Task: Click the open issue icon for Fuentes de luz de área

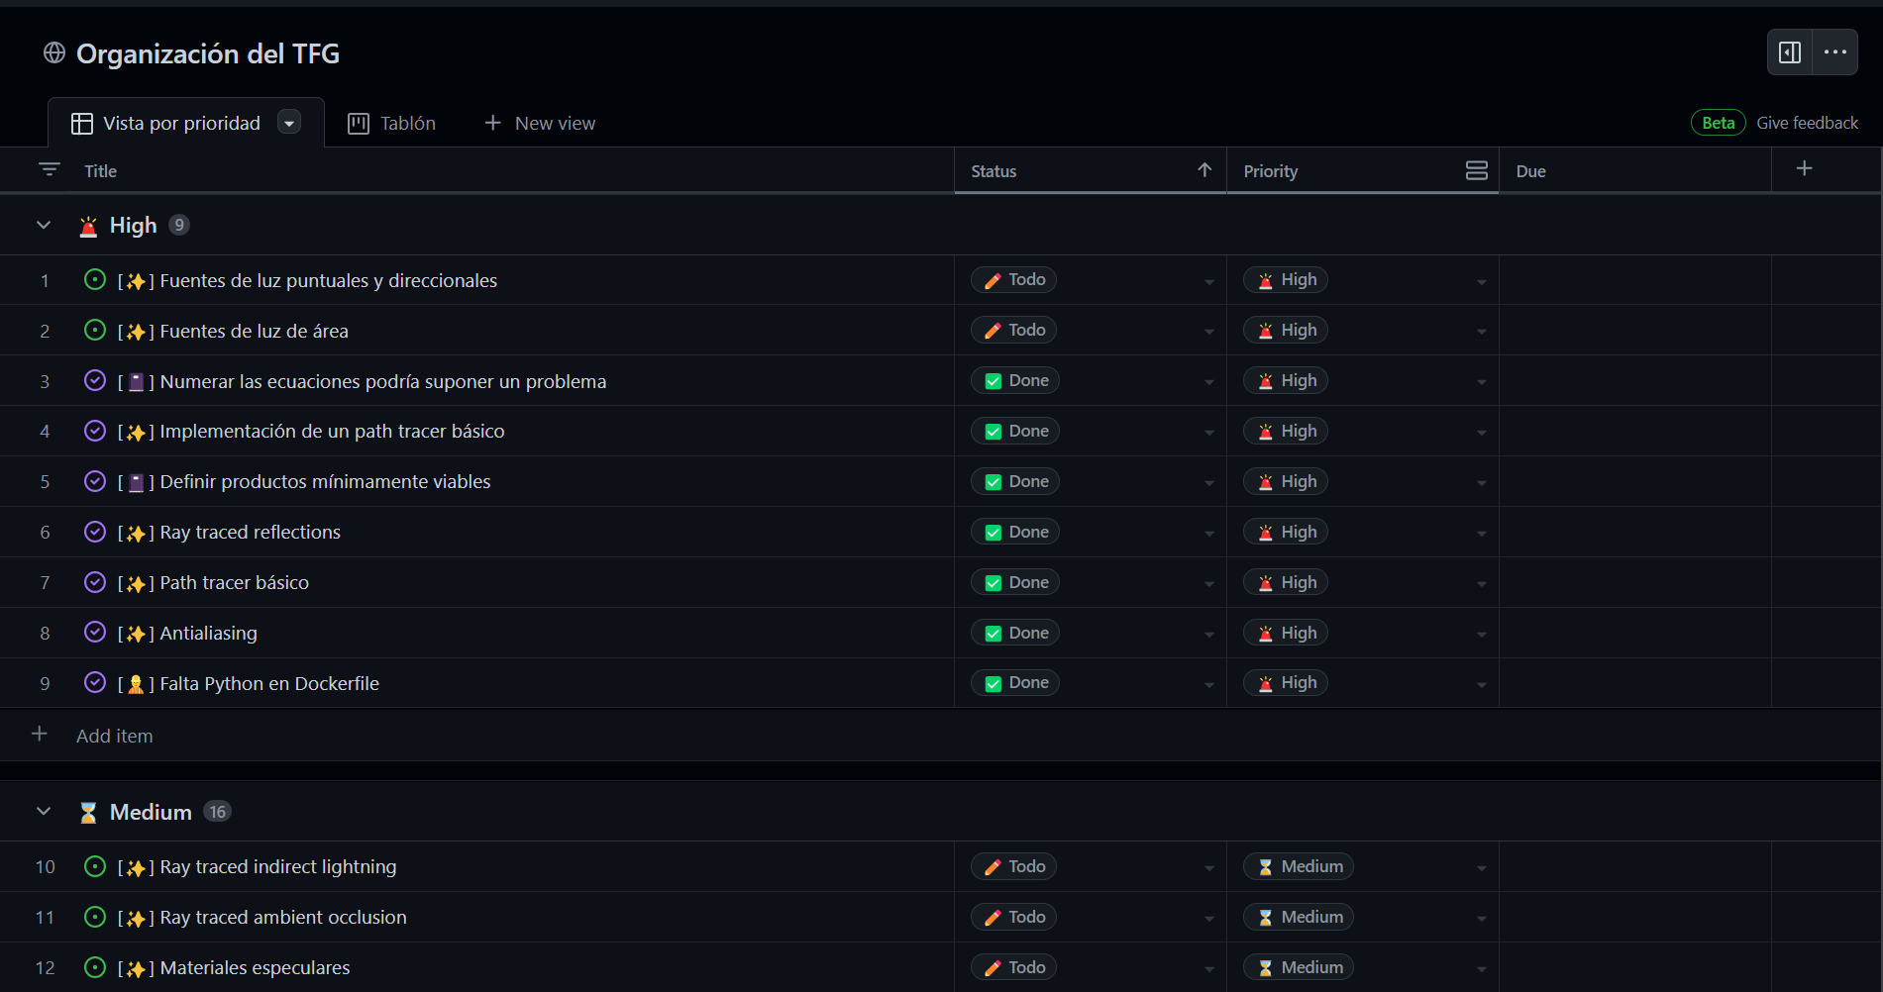Action: click(x=95, y=330)
